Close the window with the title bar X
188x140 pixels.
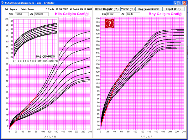point(184,3)
